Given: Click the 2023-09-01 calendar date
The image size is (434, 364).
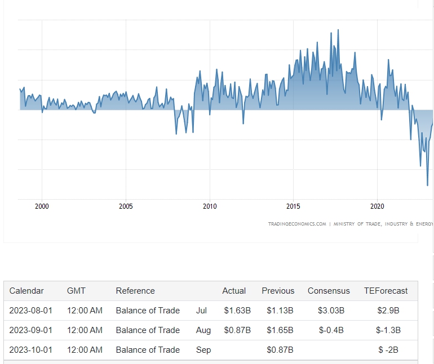Looking at the screenshot, I should (x=31, y=330).
